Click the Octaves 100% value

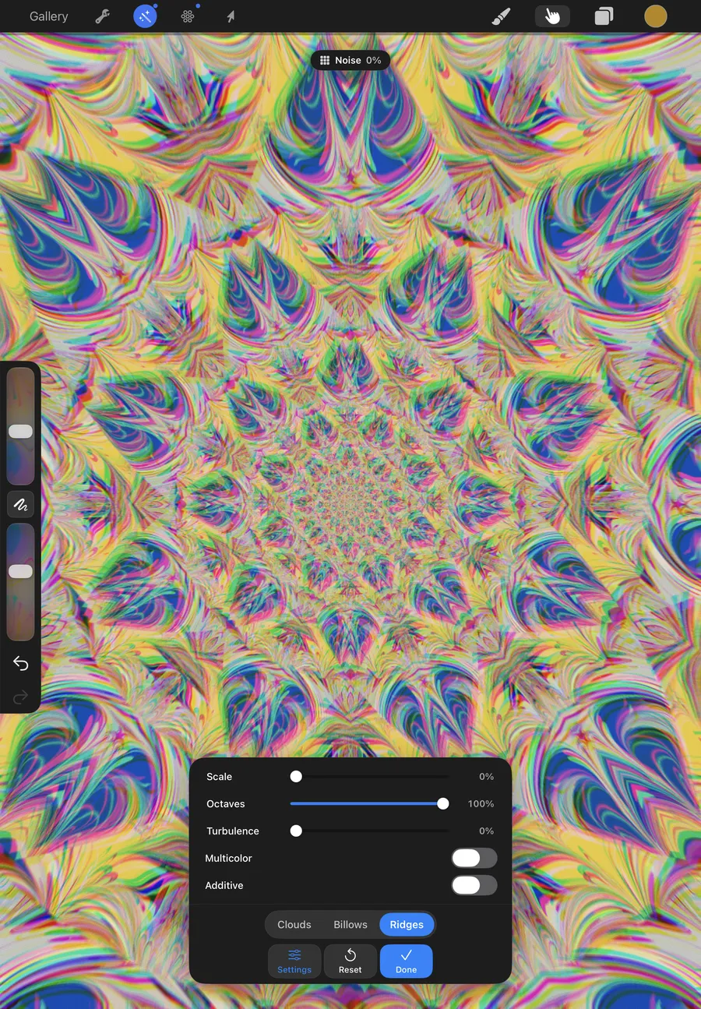coord(481,804)
